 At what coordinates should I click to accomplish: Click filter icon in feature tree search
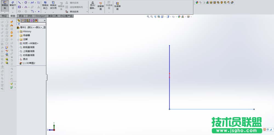[19, 24]
